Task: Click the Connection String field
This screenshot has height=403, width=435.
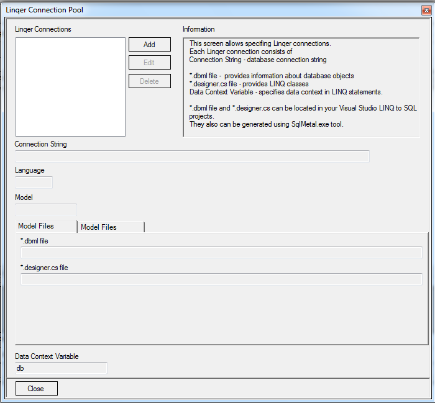Action: [192, 156]
